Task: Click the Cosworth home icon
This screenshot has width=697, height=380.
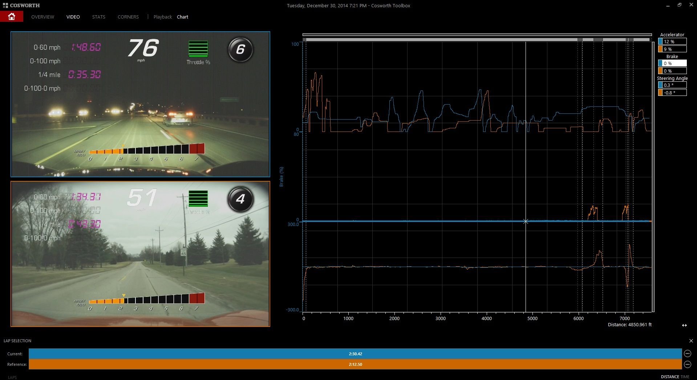Action: click(x=11, y=16)
